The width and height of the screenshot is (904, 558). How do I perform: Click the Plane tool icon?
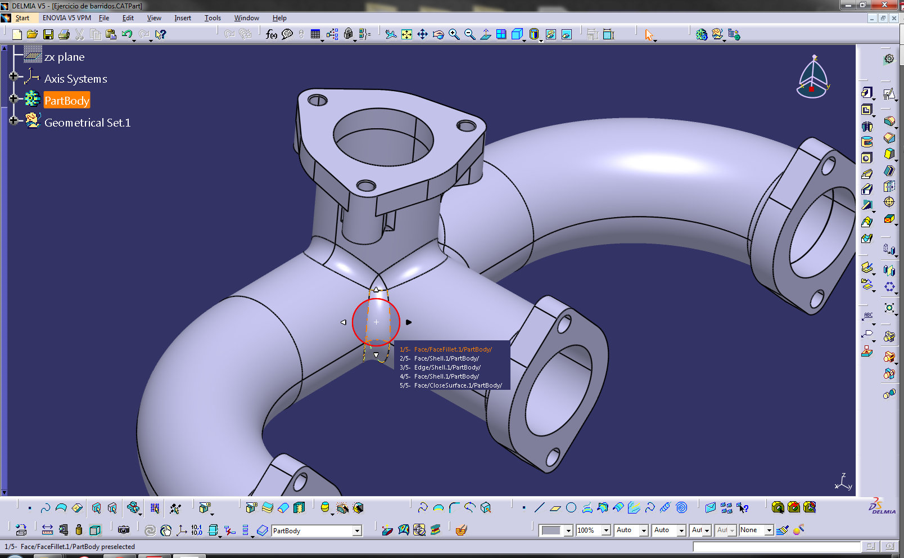pos(555,508)
